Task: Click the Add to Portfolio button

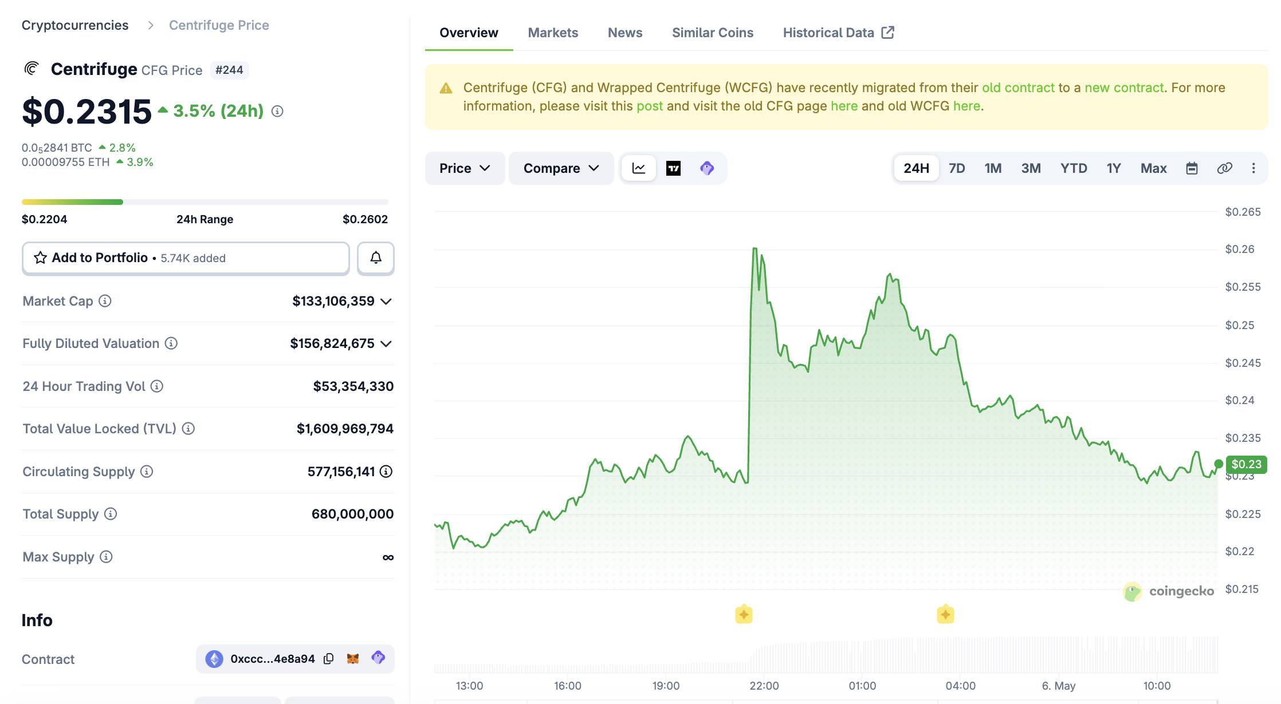Action: [186, 258]
